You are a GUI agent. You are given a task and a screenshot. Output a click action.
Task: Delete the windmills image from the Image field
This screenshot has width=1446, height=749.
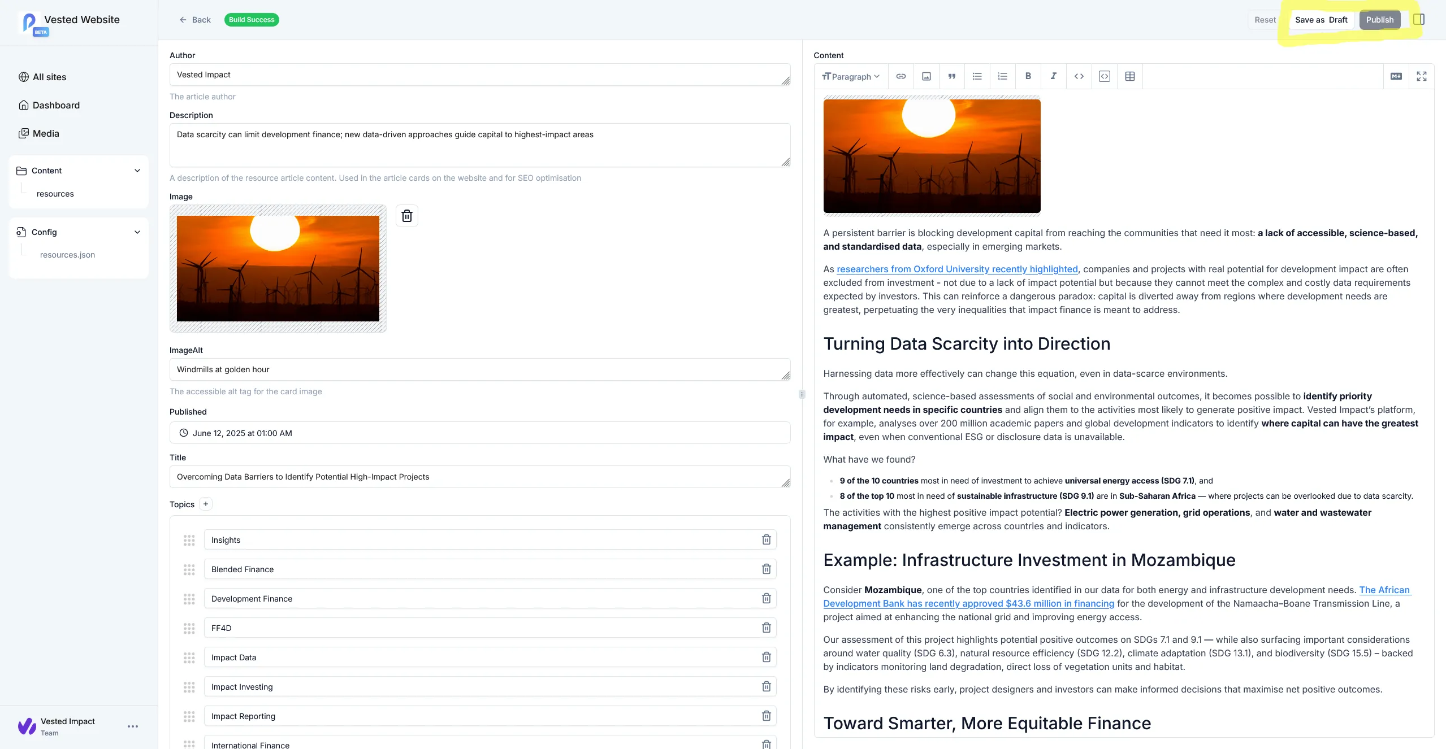click(x=406, y=215)
